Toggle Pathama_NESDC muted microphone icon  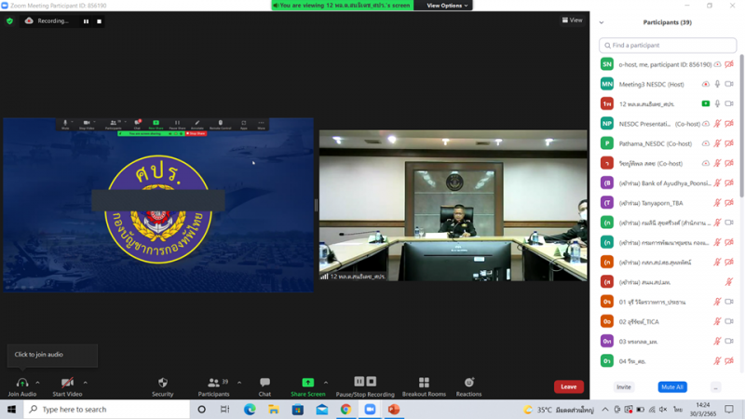(717, 143)
